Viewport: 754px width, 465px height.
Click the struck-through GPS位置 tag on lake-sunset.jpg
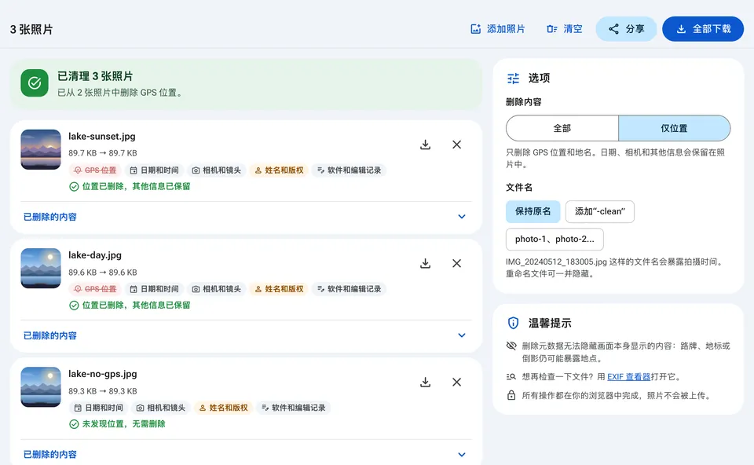(95, 170)
